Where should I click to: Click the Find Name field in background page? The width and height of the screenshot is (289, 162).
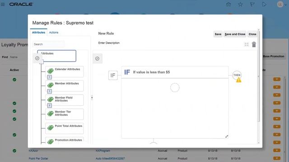[x=19, y=57]
